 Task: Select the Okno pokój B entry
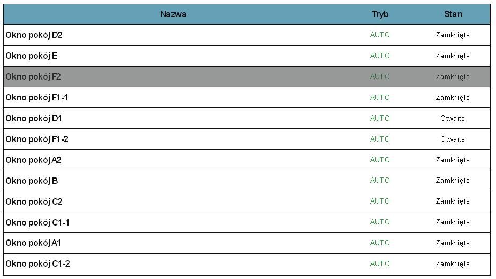pyautogui.click(x=247, y=181)
